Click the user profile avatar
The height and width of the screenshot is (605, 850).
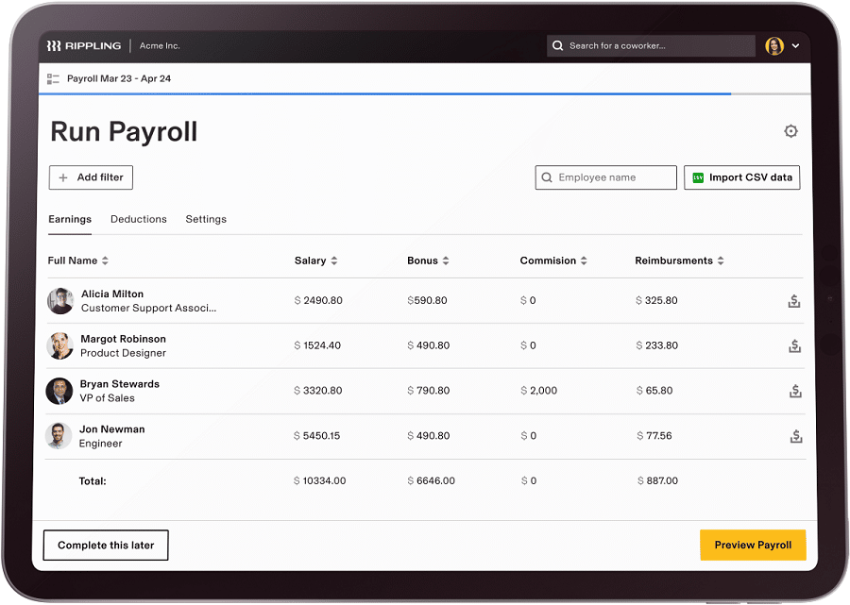click(774, 46)
